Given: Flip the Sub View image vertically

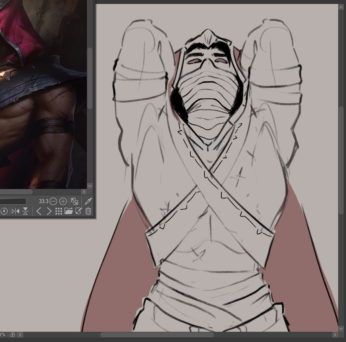Looking at the screenshot, I should (26, 211).
